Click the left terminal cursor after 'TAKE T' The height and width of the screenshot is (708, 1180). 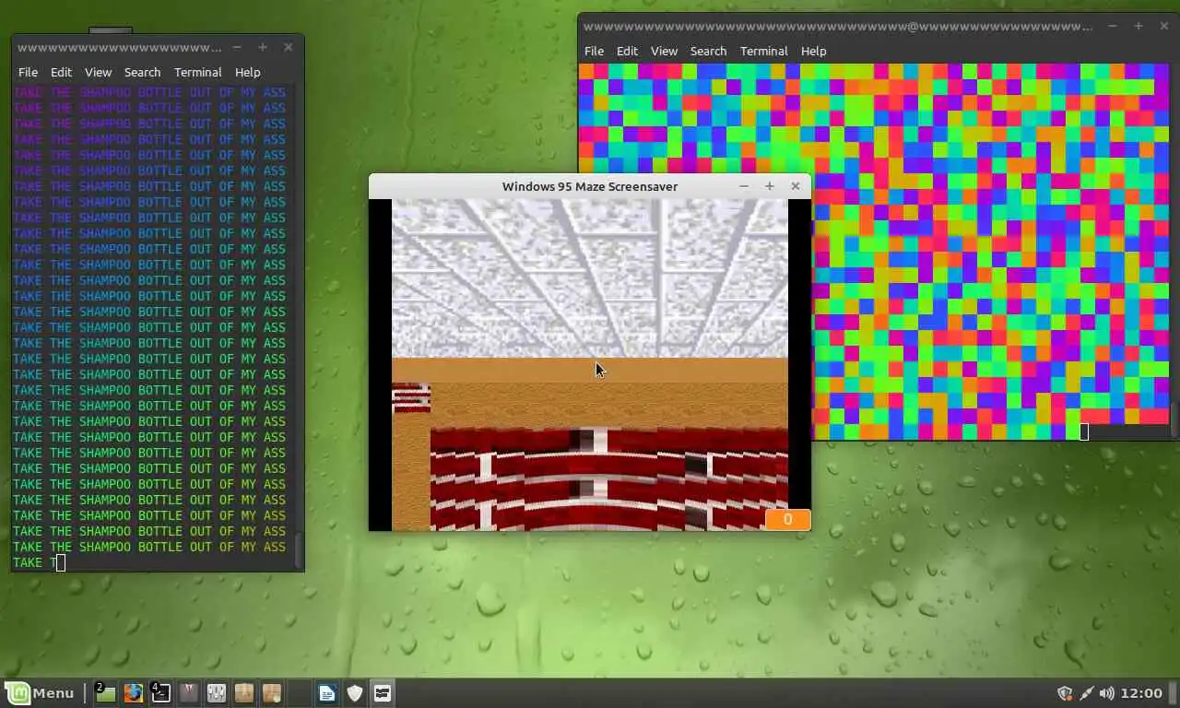point(61,562)
